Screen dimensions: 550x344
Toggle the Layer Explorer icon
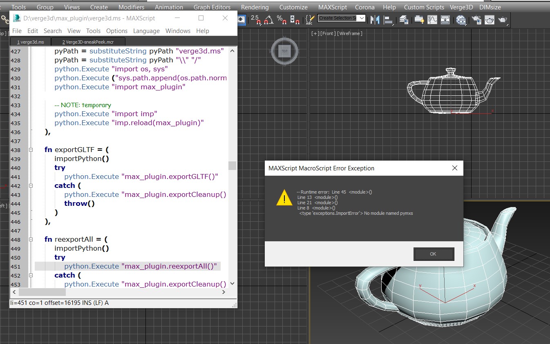404,20
